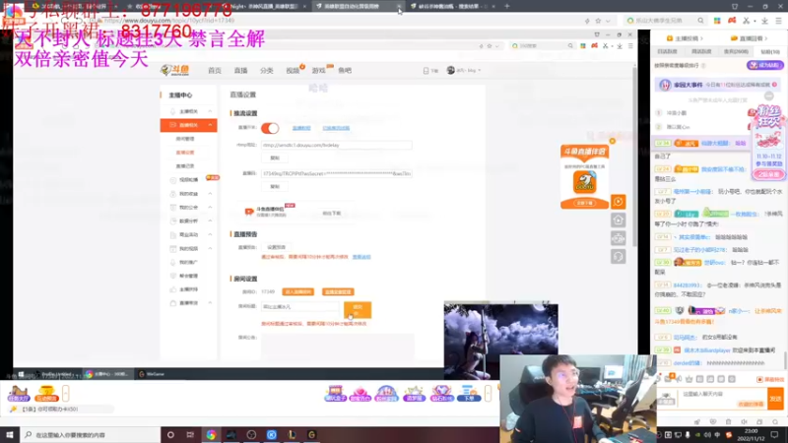The image size is (788, 443).
Task: Switch to the 贵宾 tab in chat panel
Action: coord(736,52)
